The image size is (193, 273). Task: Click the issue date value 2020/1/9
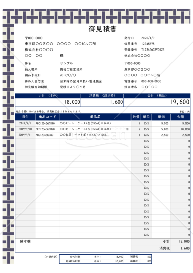148,38
